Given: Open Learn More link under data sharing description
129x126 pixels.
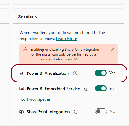Looking at the screenshot, I should coord(67,39).
